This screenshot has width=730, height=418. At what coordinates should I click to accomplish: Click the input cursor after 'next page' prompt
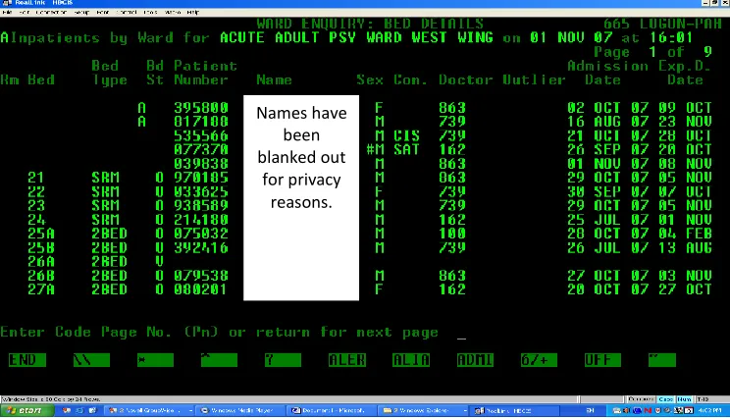pyautogui.click(x=461, y=338)
